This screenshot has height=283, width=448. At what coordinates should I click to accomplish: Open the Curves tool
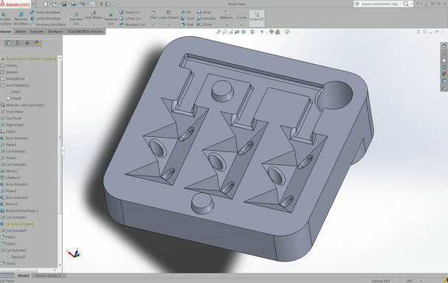241,15
